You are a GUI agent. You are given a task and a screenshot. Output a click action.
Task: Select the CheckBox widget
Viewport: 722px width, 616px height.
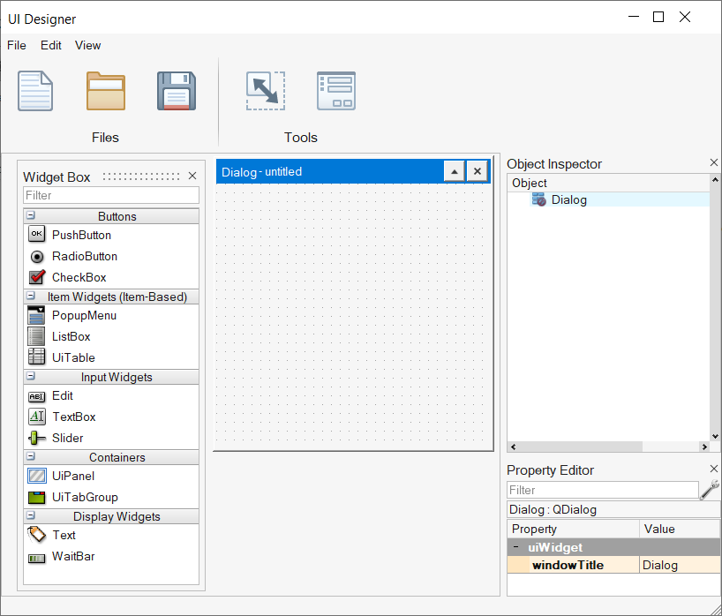tap(79, 277)
